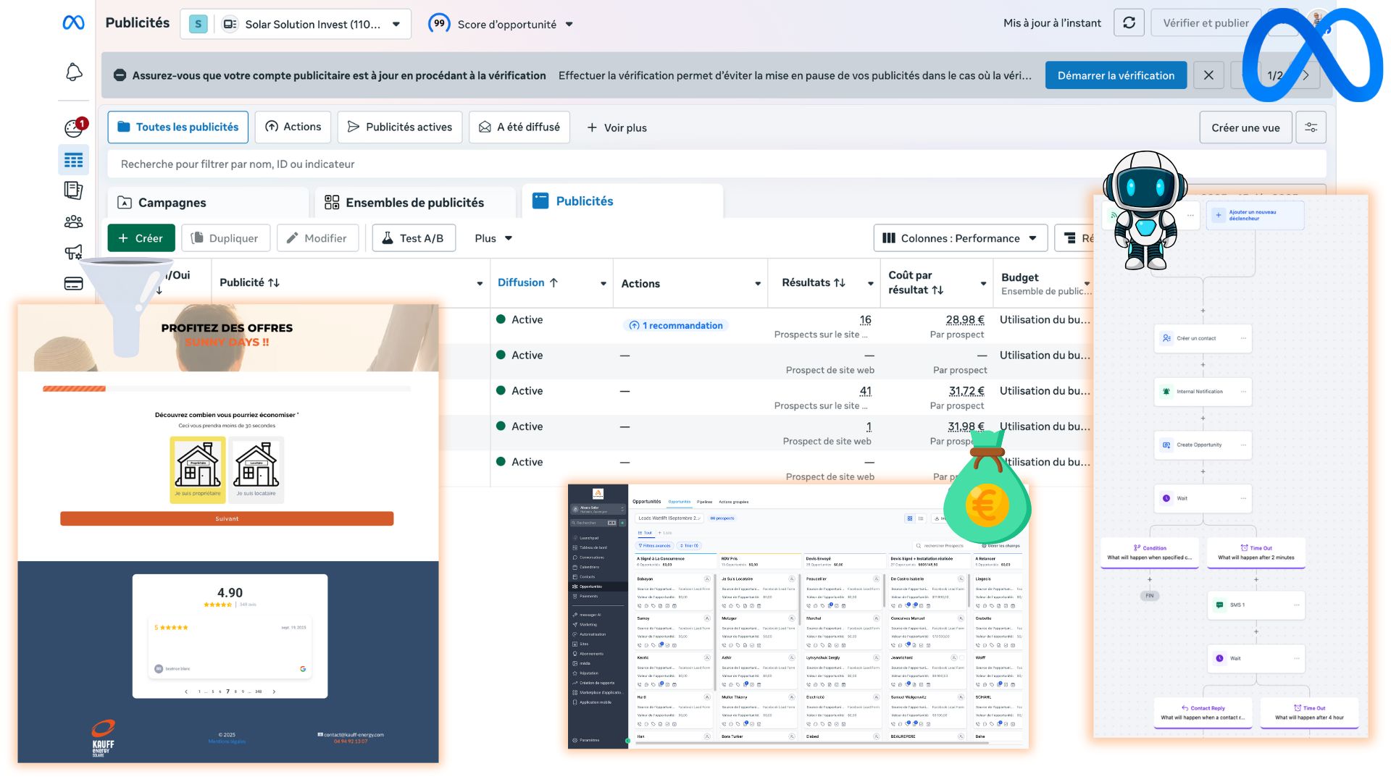Click Démarrer la vérification button
Screen dimensions: 1391x782
click(x=1116, y=75)
